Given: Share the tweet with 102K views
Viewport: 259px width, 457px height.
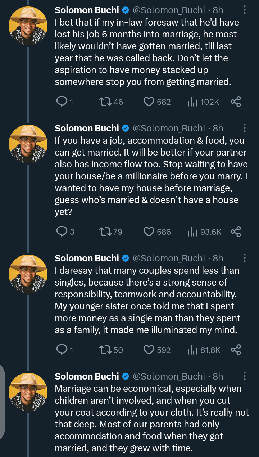Looking at the screenshot, I should coord(236,102).
